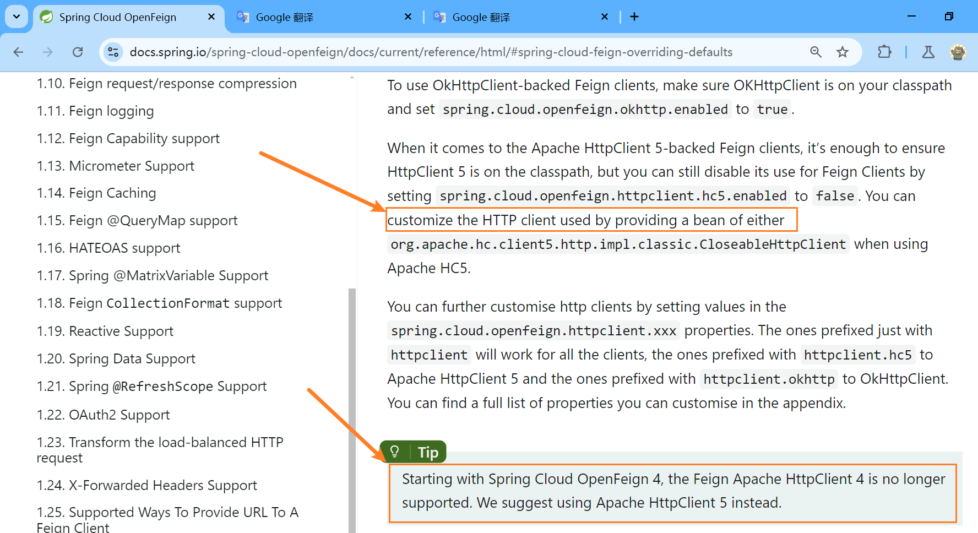Open 1.16 HATEOAS support section
The height and width of the screenshot is (533, 978).
[108, 248]
